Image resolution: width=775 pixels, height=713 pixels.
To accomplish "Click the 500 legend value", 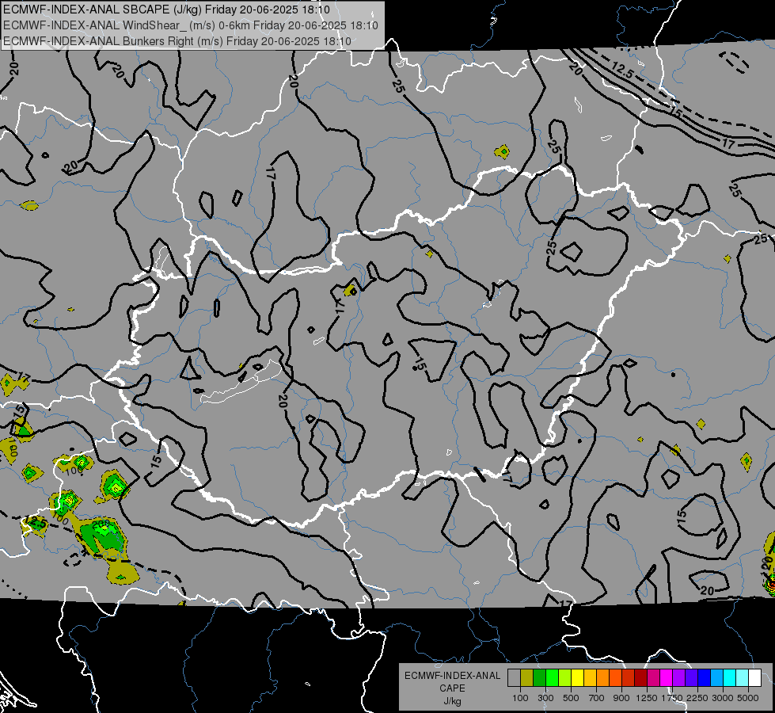I will [x=571, y=698].
